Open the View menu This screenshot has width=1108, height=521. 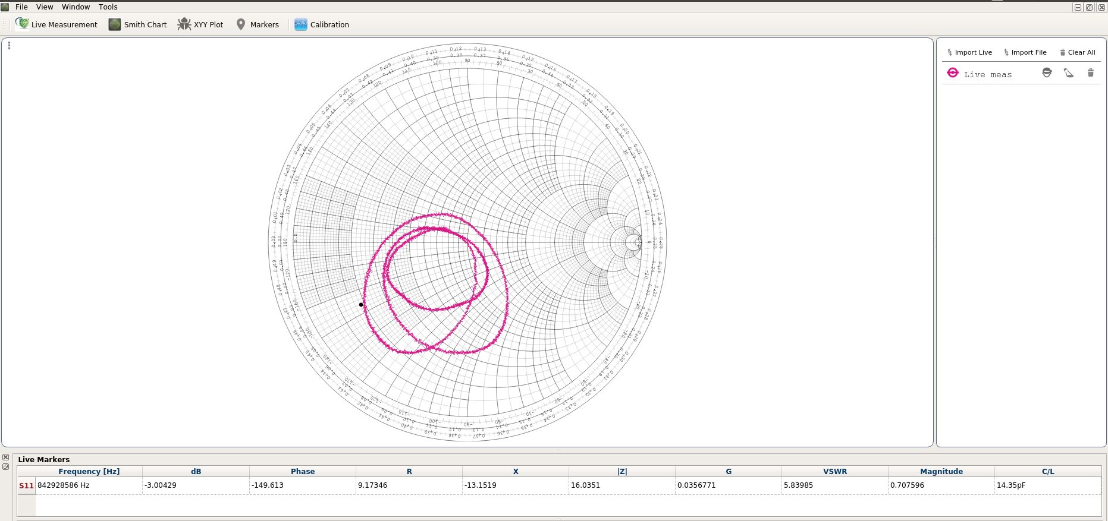[45, 7]
